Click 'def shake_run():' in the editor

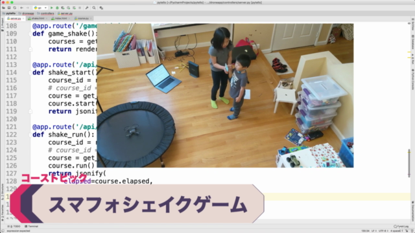click(x=64, y=135)
